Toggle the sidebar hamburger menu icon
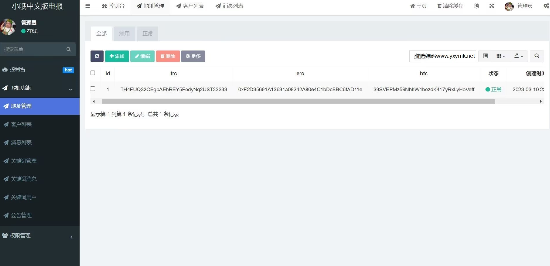This screenshot has width=550, height=266. (88, 6)
